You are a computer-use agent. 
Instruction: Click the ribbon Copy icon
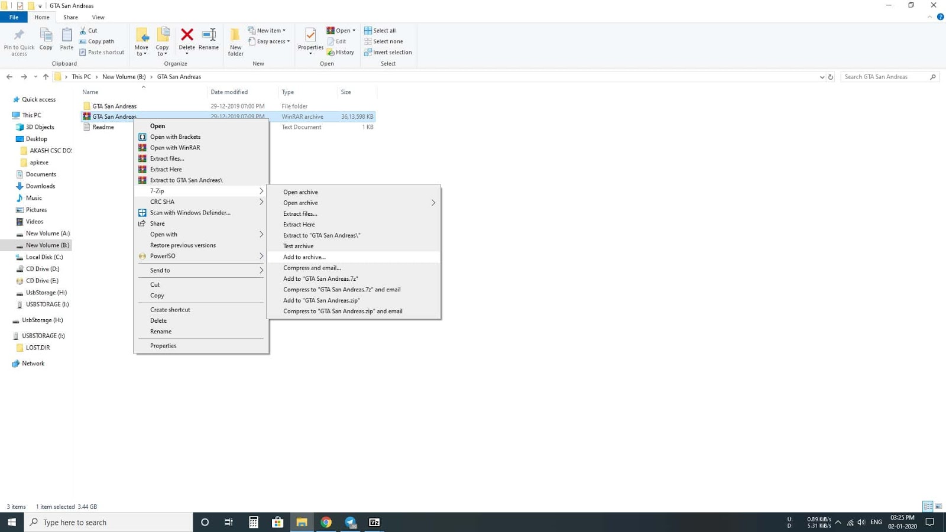coord(46,35)
